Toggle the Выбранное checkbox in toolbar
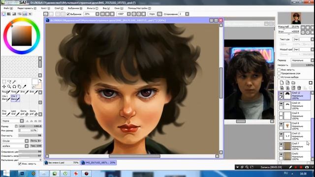This screenshot has height=177, width=315. click(68, 14)
